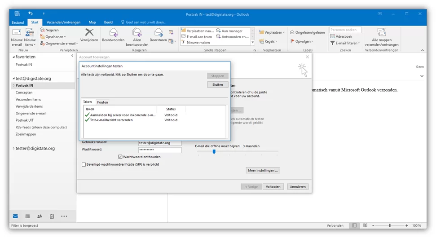This screenshot has height=238, width=436.
Task: Select the Nieuwe maken quick step
Action: click(195, 43)
